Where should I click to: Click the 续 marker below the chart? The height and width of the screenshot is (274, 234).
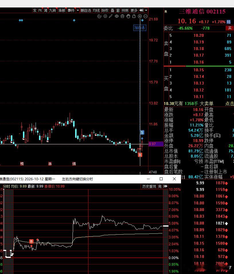tap(74, 164)
